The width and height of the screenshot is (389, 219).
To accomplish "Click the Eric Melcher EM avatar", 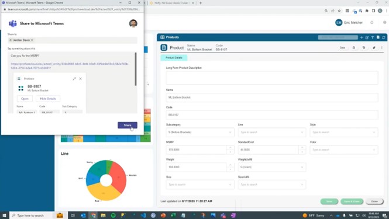I will coord(339,23).
